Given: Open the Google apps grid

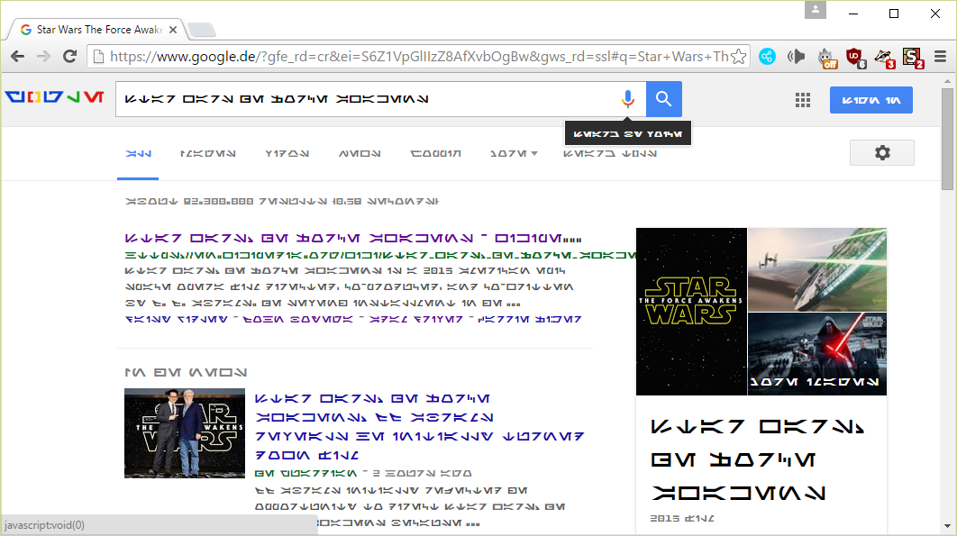Looking at the screenshot, I should coord(803,100).
